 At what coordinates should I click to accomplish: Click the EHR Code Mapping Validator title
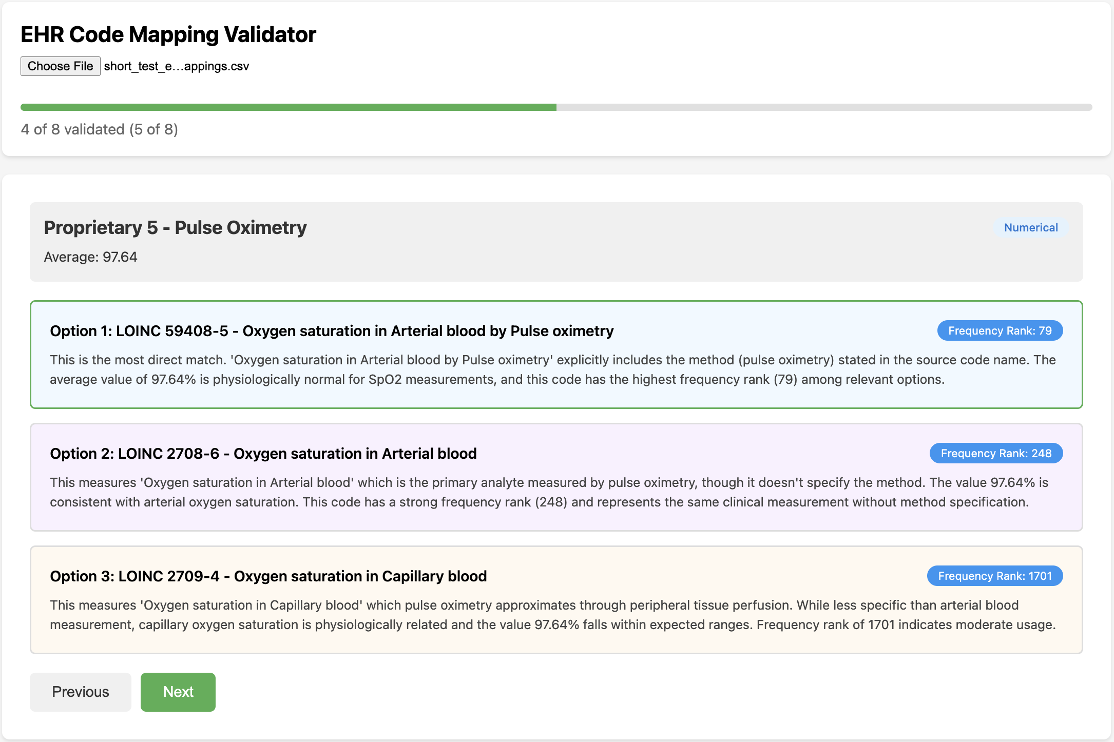click(x=168, y=35)
